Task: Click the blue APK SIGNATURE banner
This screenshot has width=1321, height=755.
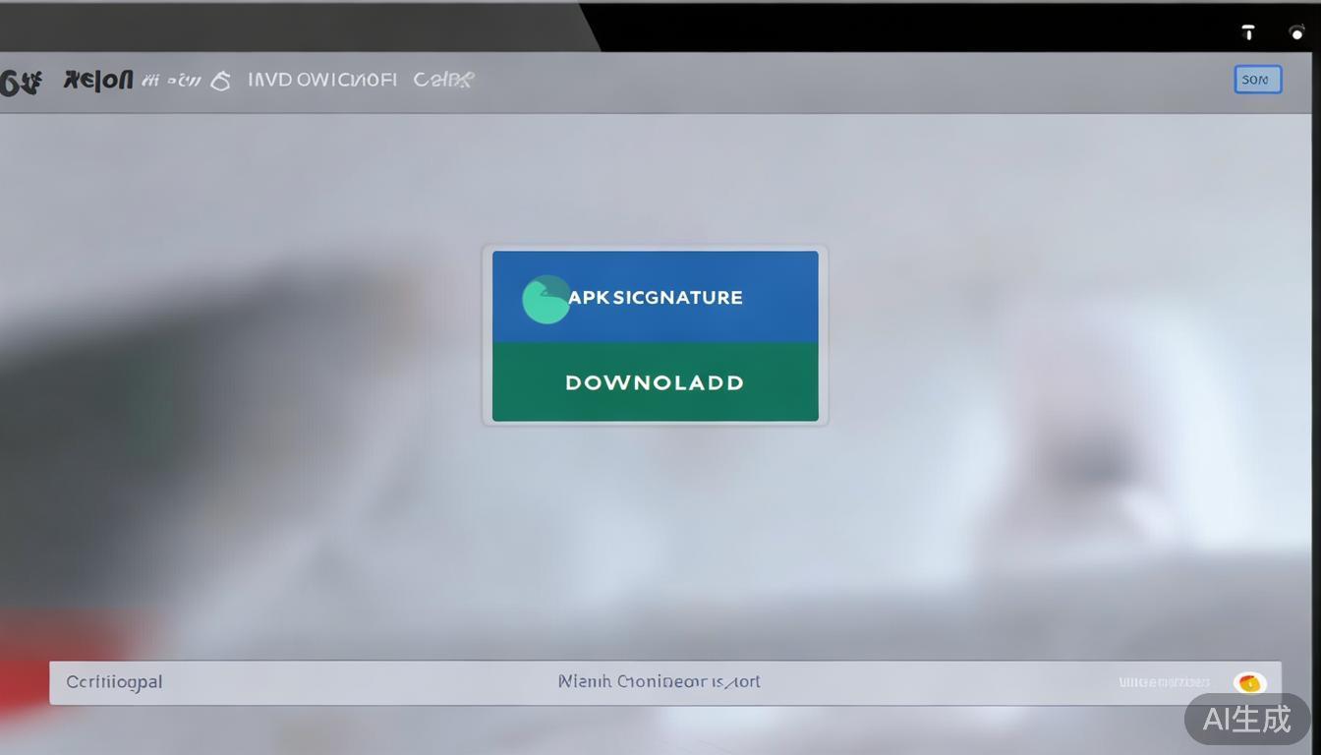Action: [655, 297]
